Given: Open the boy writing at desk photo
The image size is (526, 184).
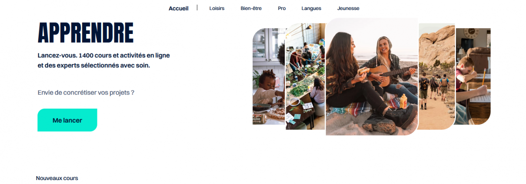Looking at the screenshot, I should click(x=473, y=77).
